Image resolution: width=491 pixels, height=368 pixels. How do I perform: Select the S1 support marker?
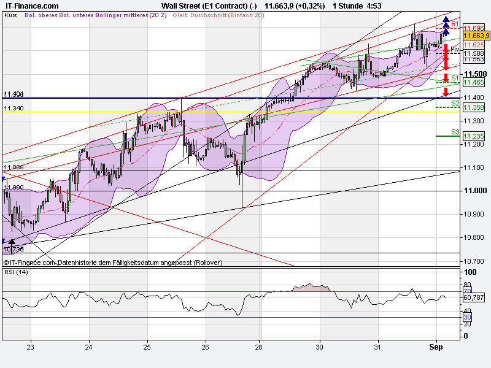pos(454,79)
